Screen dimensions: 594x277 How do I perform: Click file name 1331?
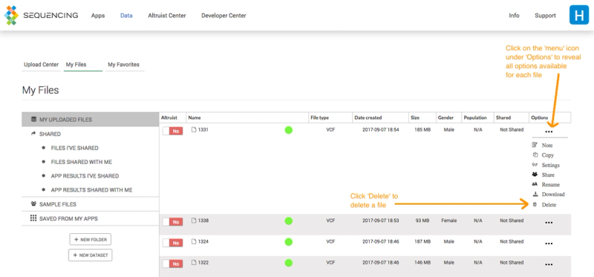(203, 130)
